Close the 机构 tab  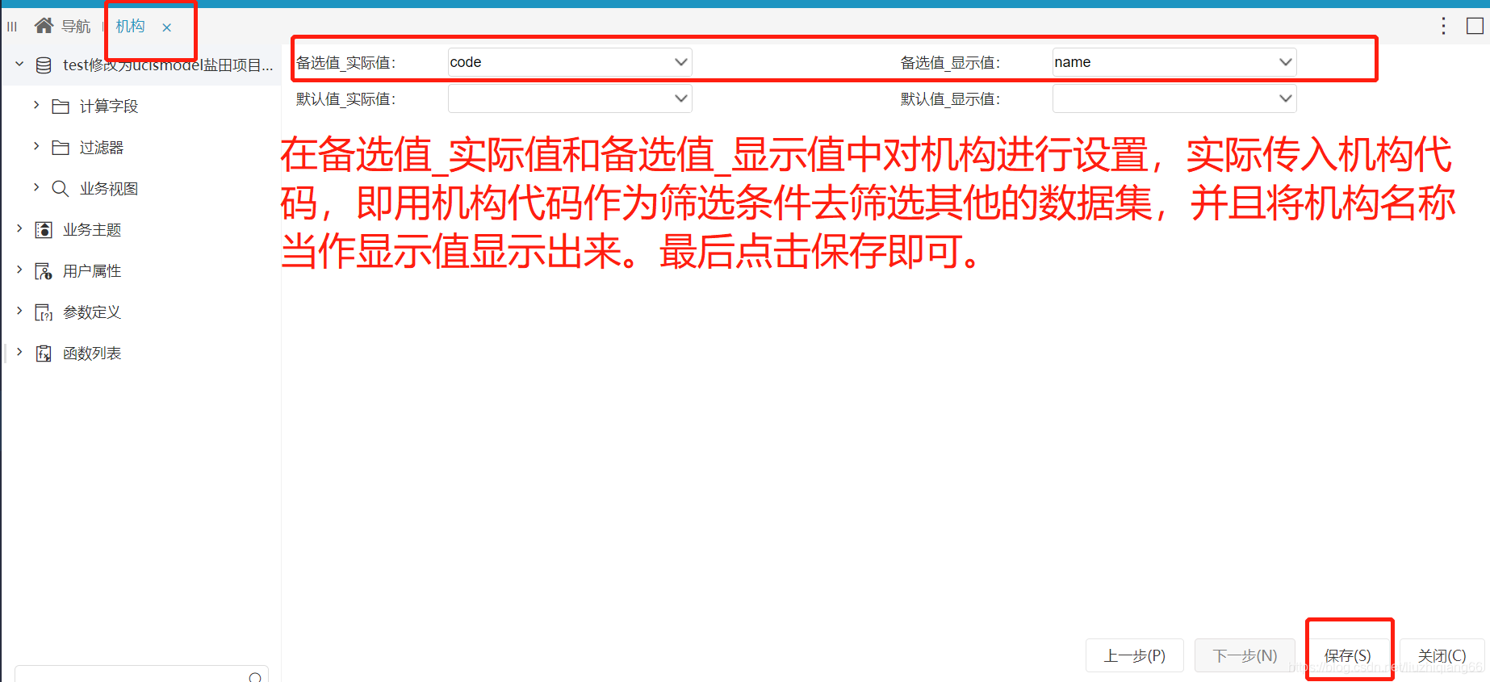pos(166,27)
